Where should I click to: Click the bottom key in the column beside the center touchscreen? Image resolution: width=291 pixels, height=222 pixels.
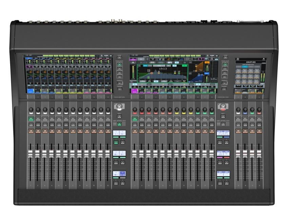pos(224,89)
